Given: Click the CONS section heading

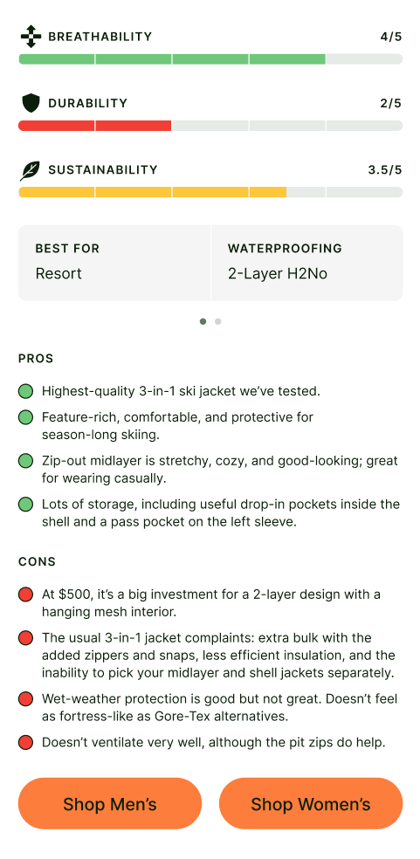Looking at the screenshot, I should (x=38, y=562).
